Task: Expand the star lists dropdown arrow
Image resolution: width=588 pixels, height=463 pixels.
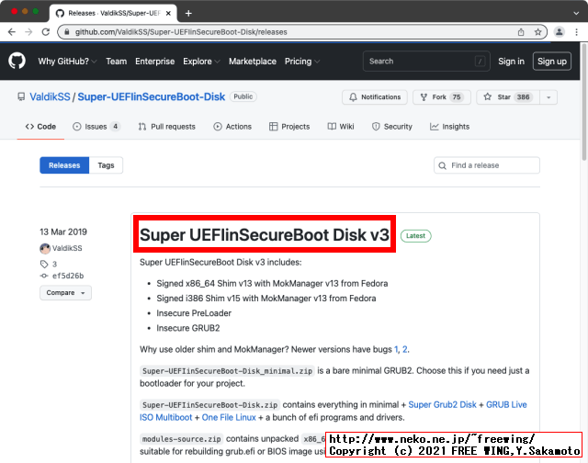Action: pyautogui.click(x=548, y=97)
